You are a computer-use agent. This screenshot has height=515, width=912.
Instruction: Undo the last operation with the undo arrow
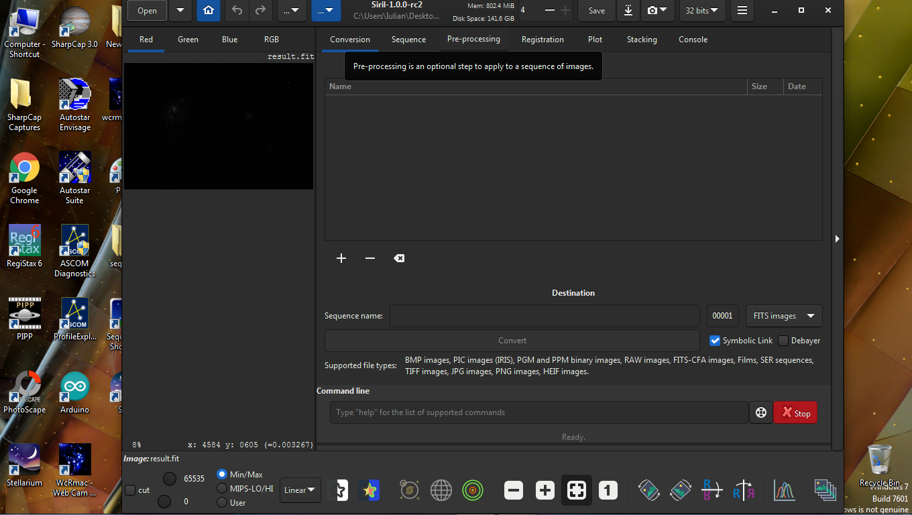pos(237,11)
